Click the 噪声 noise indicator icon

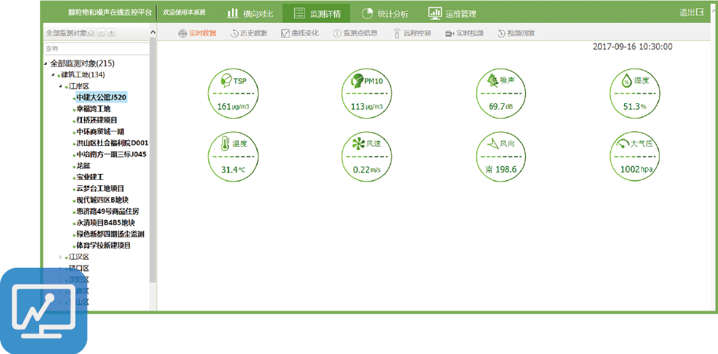click(x=490, y=80)
